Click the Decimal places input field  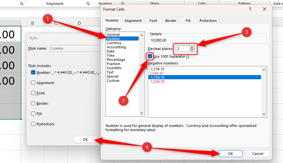coord(182,49)
